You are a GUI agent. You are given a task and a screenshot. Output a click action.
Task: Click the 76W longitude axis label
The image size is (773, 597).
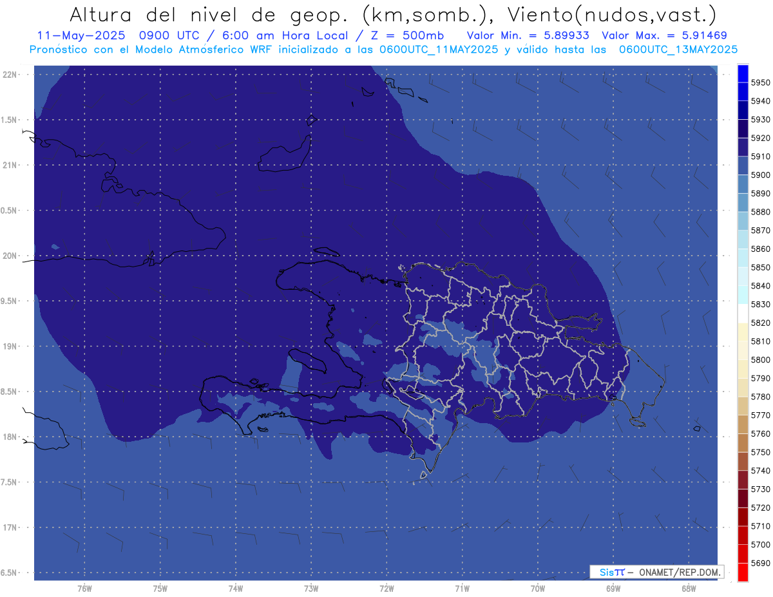(84, 589)
